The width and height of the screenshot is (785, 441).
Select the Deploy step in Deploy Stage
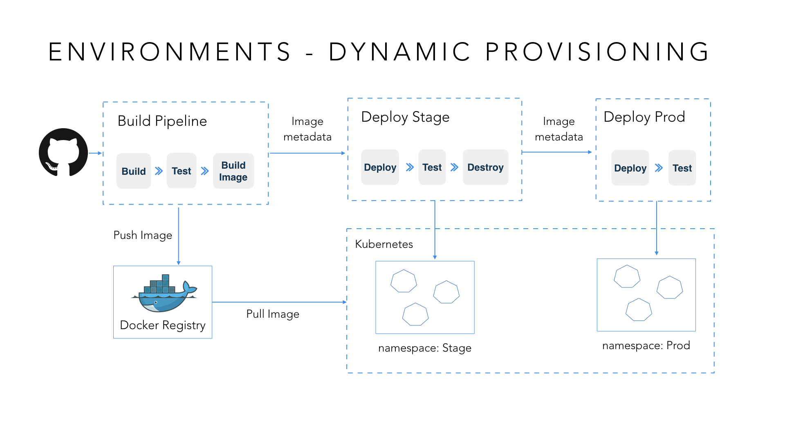(x=374, y=156)
